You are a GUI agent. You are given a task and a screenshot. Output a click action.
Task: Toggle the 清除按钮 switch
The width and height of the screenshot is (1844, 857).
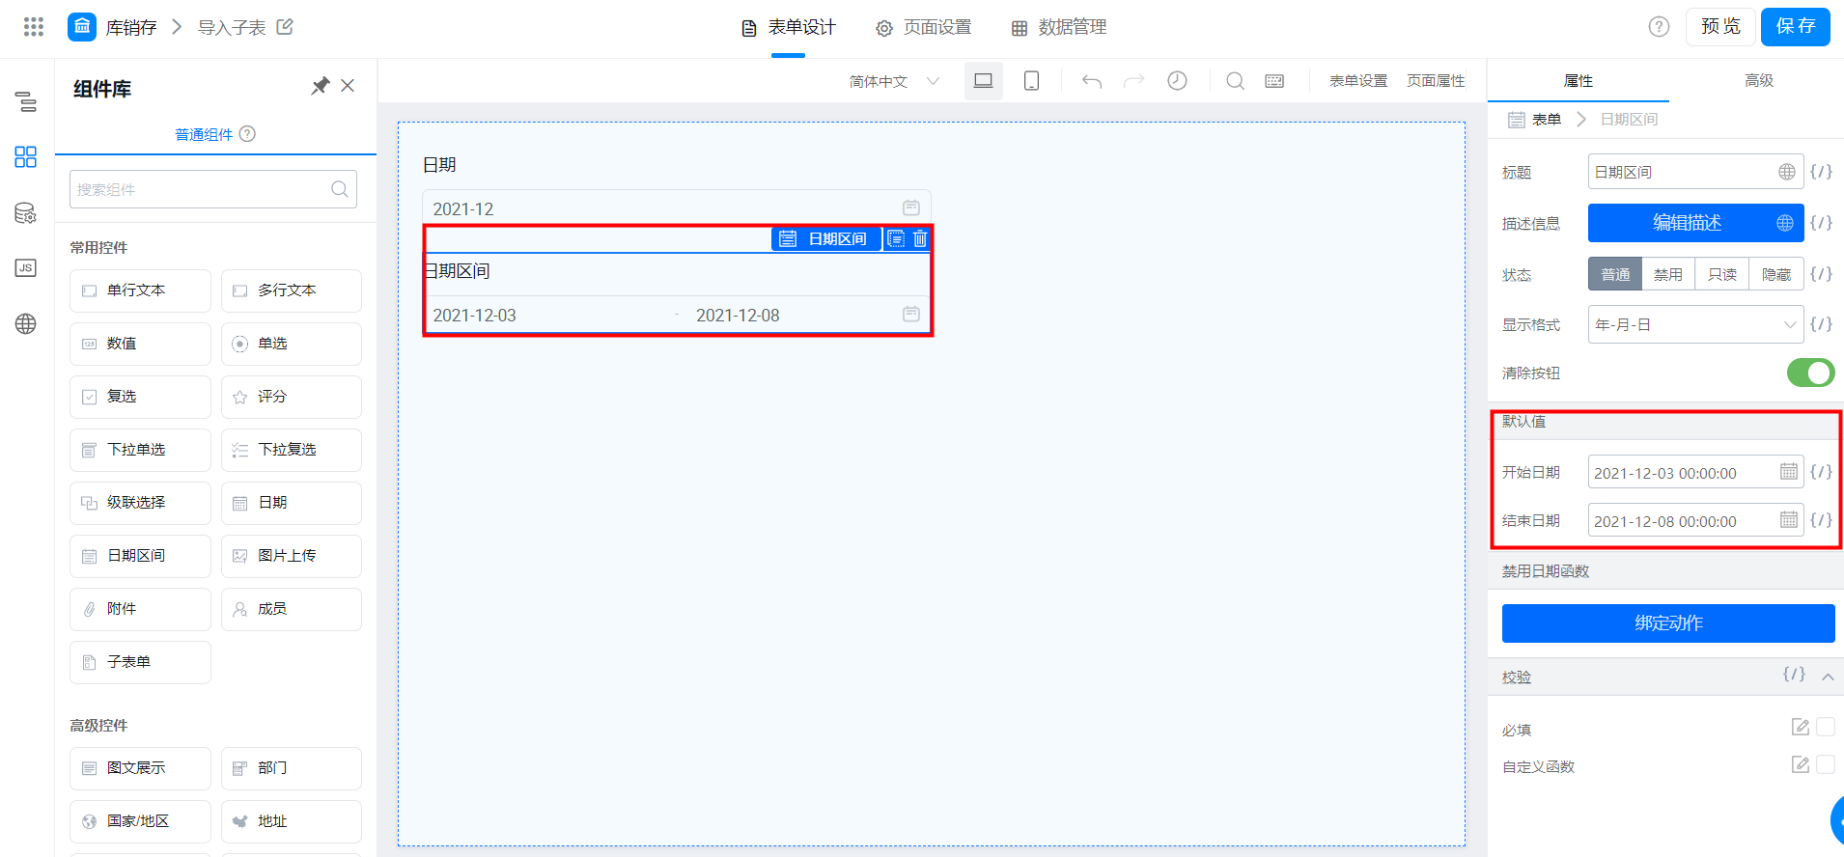coord(1810,373)
